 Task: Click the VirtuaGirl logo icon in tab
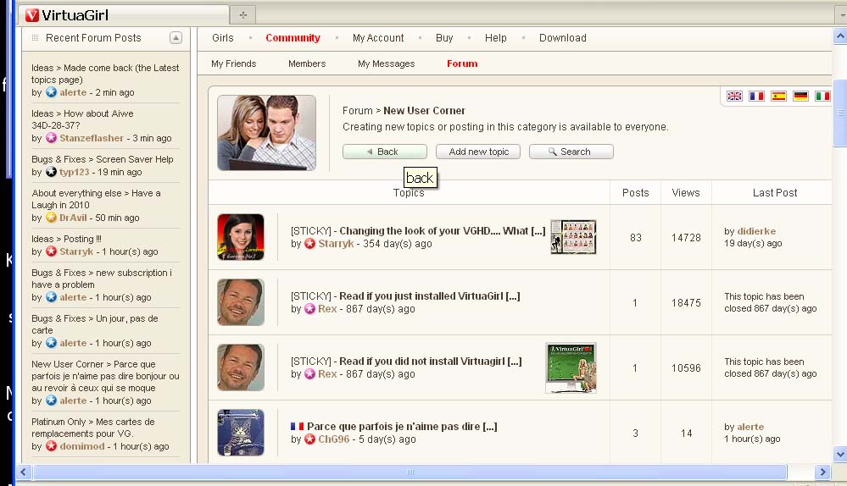tap(32, 15)
